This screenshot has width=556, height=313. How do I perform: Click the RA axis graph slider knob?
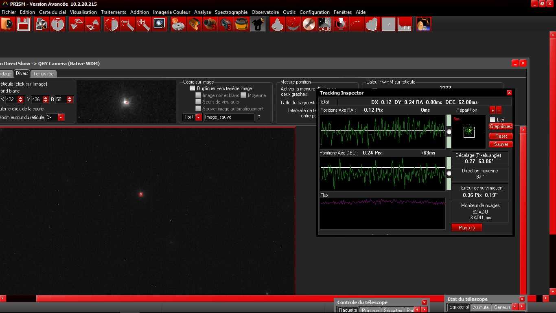point(449,132)
